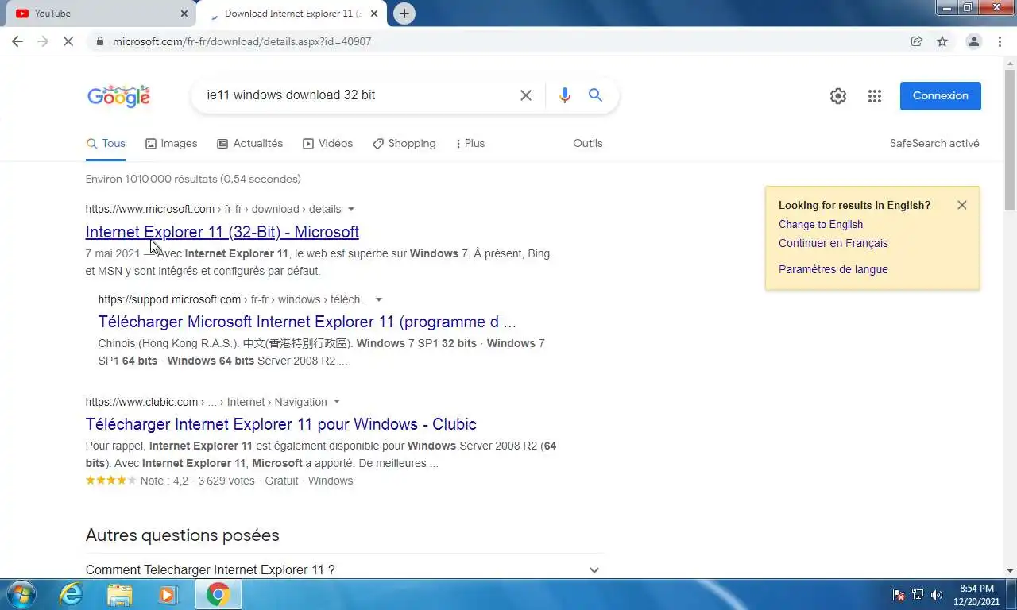This screenshot has height=610, width=1017.
Task: Open Internet Explorer 11 (32-Bit) - Microsoft link
Action: click(x=222, y=232)
